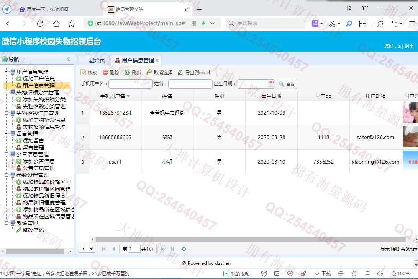Open 修改密码 in the navigation tree
The image size is (418, 279).
point(33,230)
